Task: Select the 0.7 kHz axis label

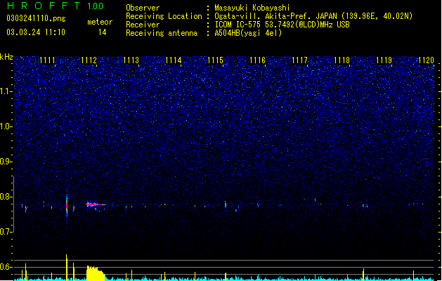Action: (x=6, y=232)
